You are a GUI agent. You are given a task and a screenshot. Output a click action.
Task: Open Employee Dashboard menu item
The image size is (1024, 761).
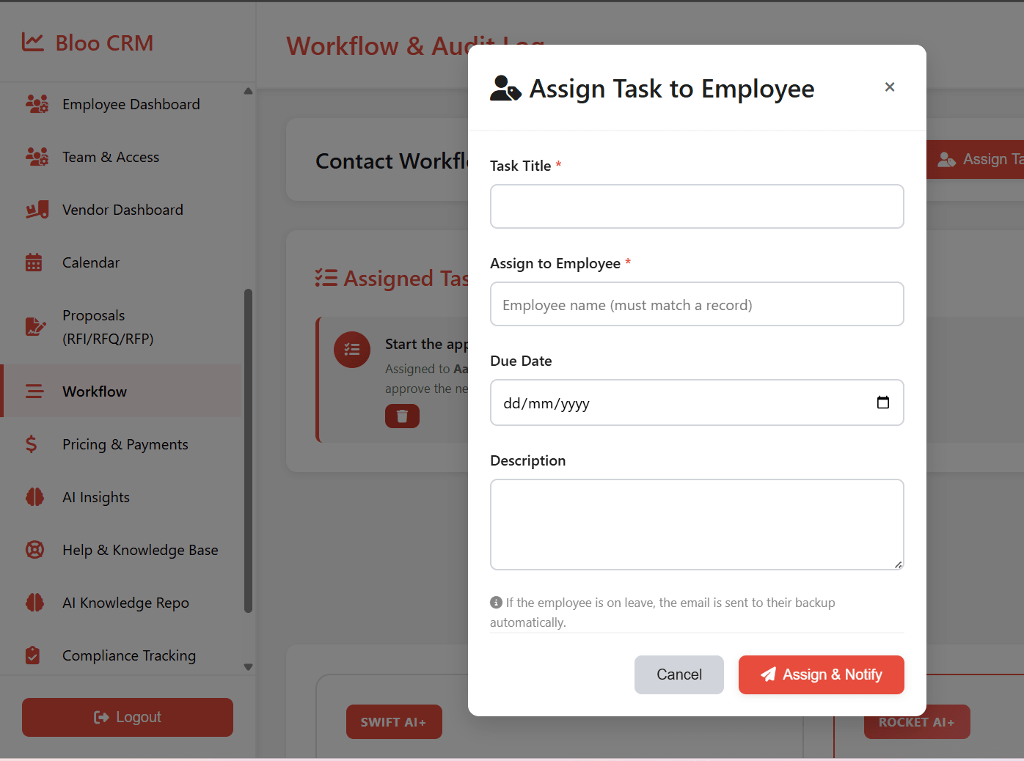coord(122,104)
